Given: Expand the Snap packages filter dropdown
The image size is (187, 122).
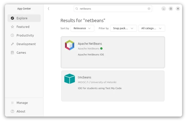Looking at the screenshot, I should [x=123, y=28].
